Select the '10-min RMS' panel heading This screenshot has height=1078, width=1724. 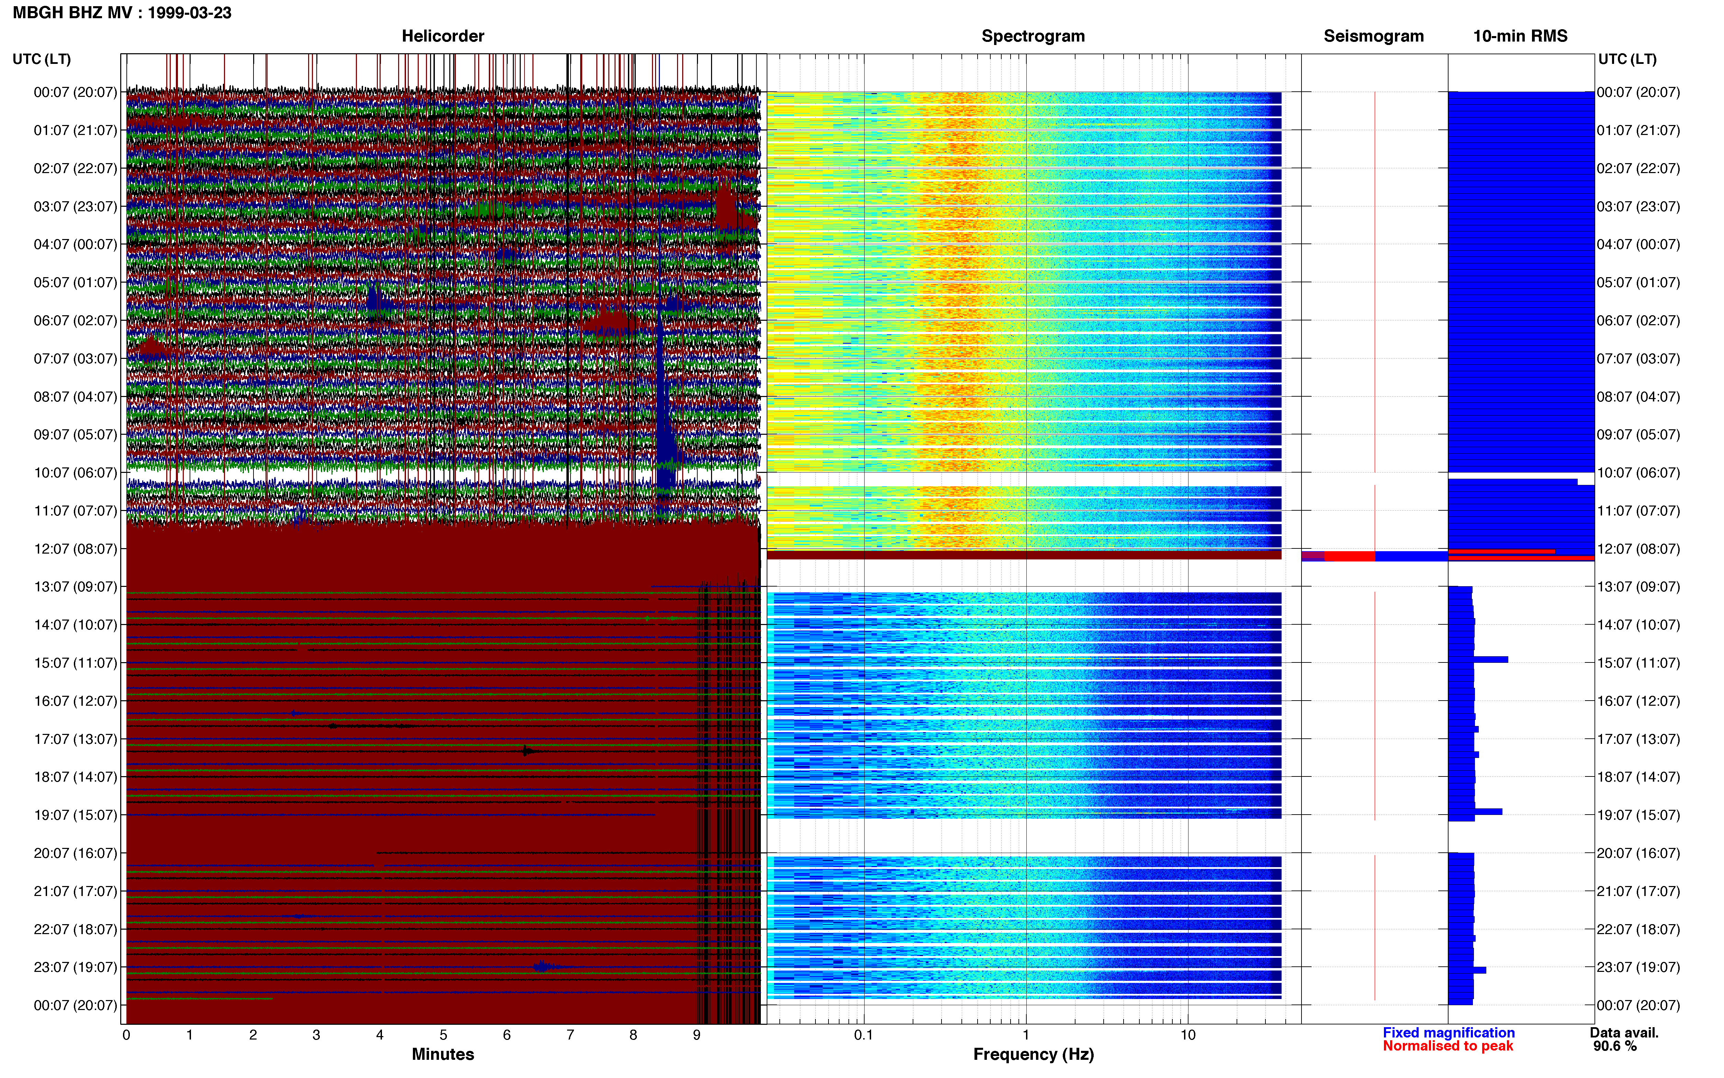[1520, 36]
